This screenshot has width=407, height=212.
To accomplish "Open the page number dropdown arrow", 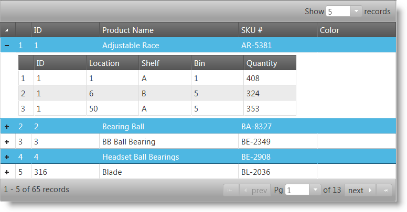I will [x=315, y=191].
